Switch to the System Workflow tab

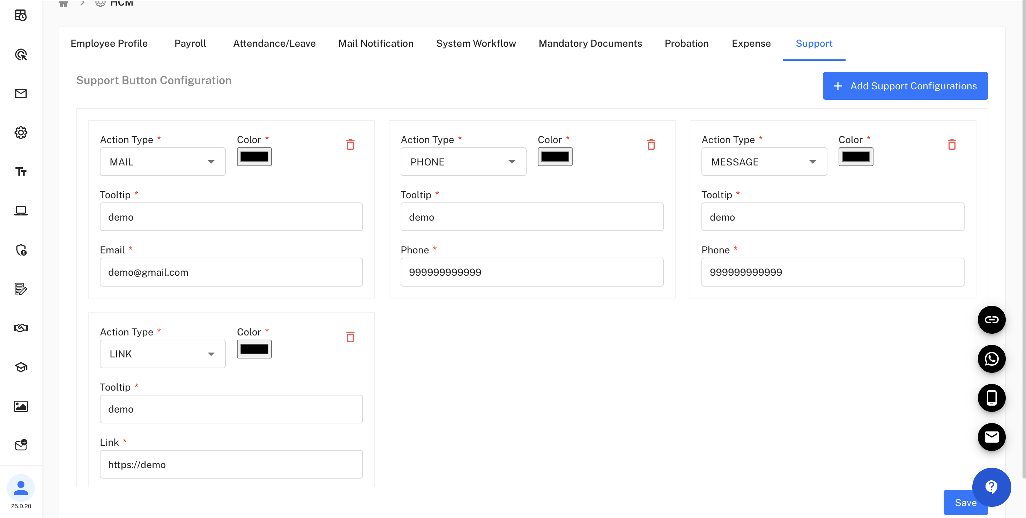point(476,43)
